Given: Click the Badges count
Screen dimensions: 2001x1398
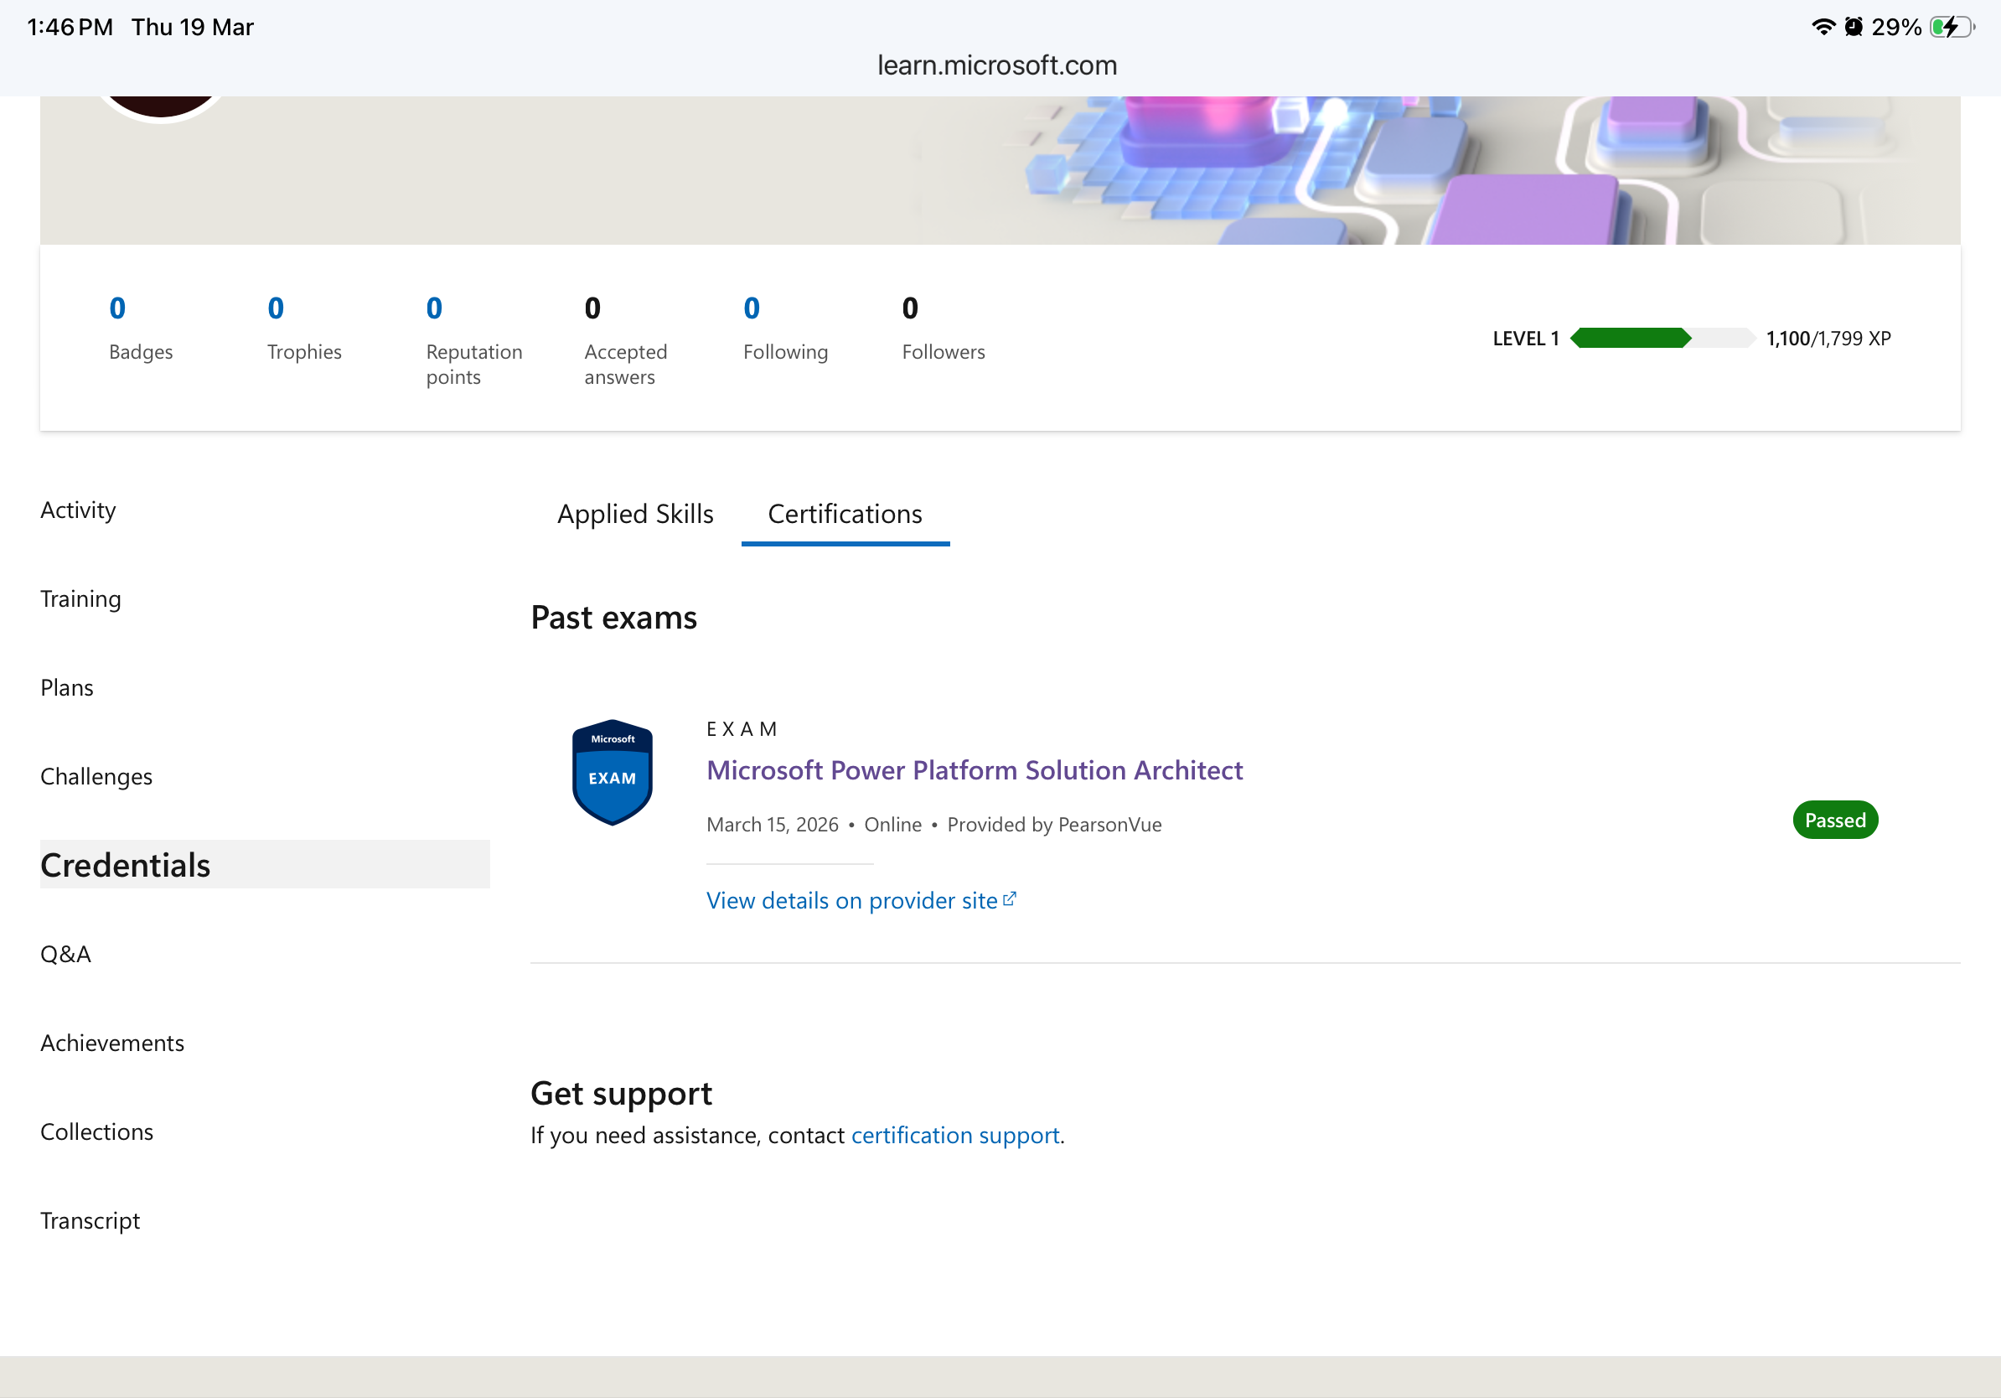Looking at the screenshot, I should click(x=116, y=308).
